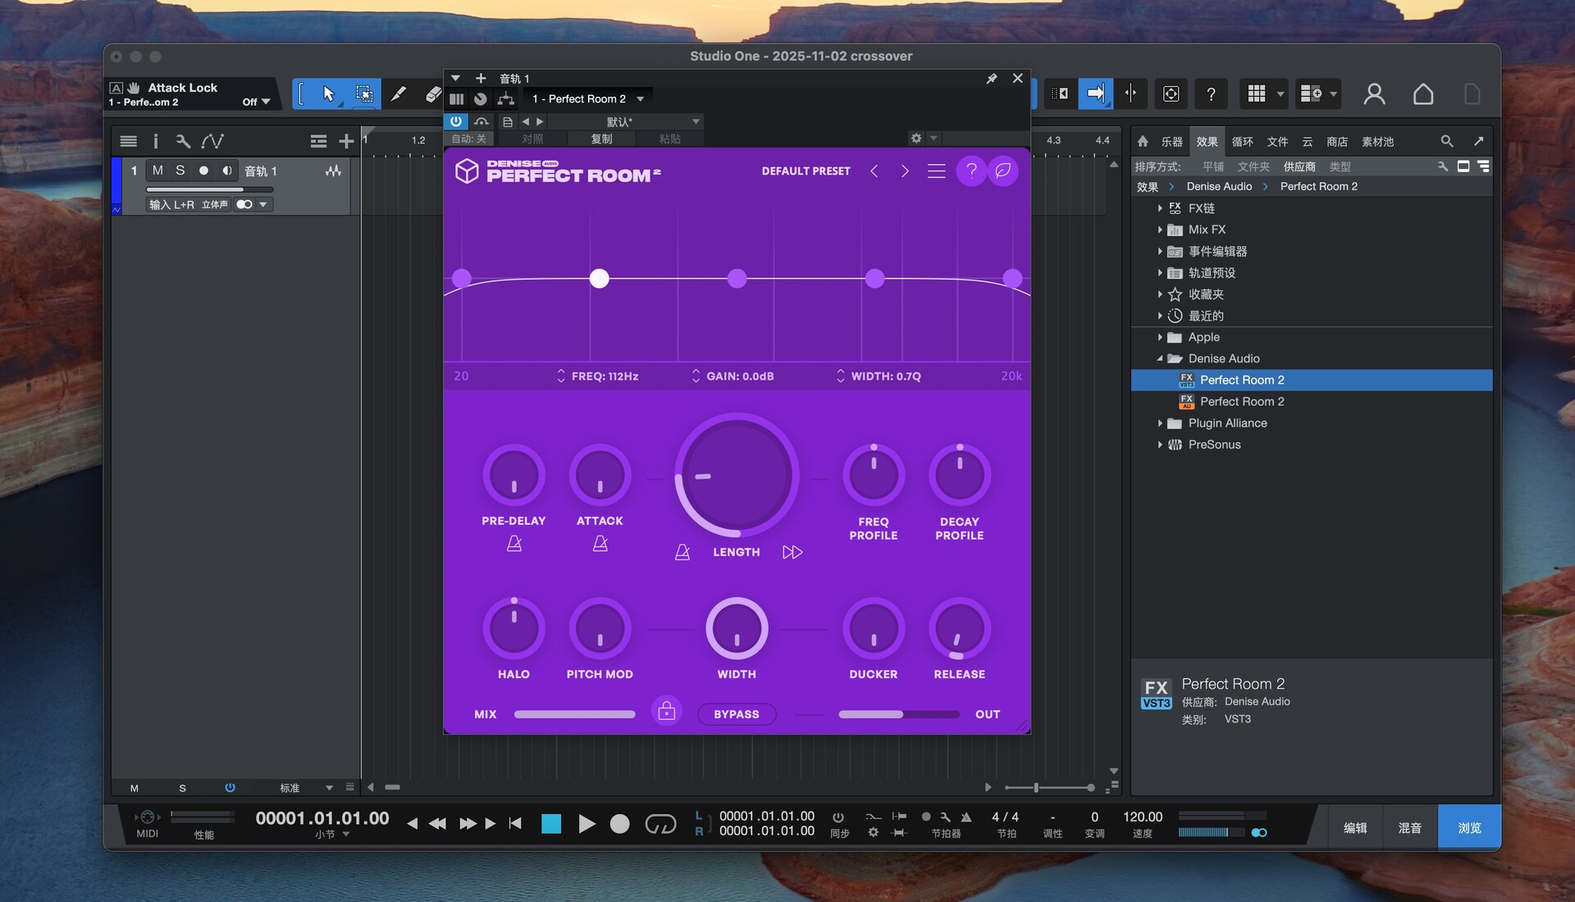Click the metronome icon under Pre-Delay
This screenshot has width=1575, height=902.
click(x=514, y=544)
